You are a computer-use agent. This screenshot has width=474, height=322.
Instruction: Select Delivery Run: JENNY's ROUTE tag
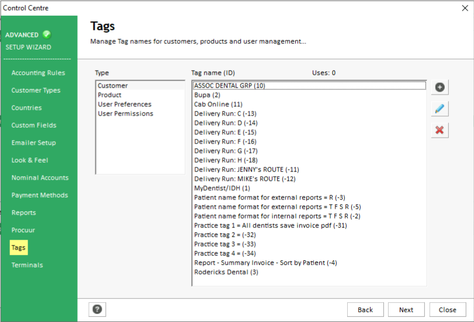coord(309,170)
